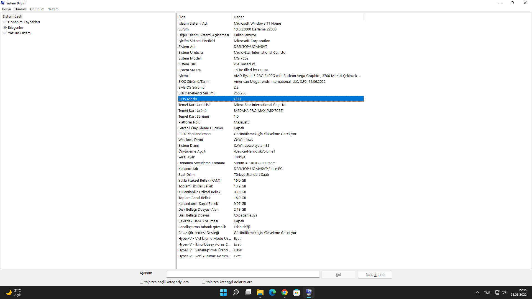Show hidden system tray icons chevron

[478, 292]
